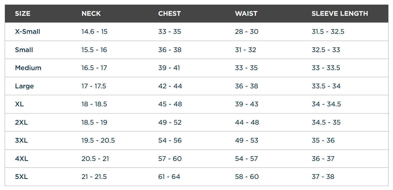The image size is (393, 190).
Task: Click the 3XL neck value 19.5 - 20.5
Action: click(x=98, y=140)
